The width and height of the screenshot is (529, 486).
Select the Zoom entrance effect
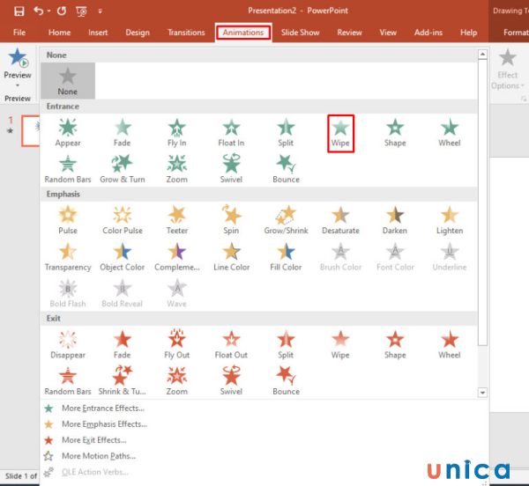[x=177, y=169]
